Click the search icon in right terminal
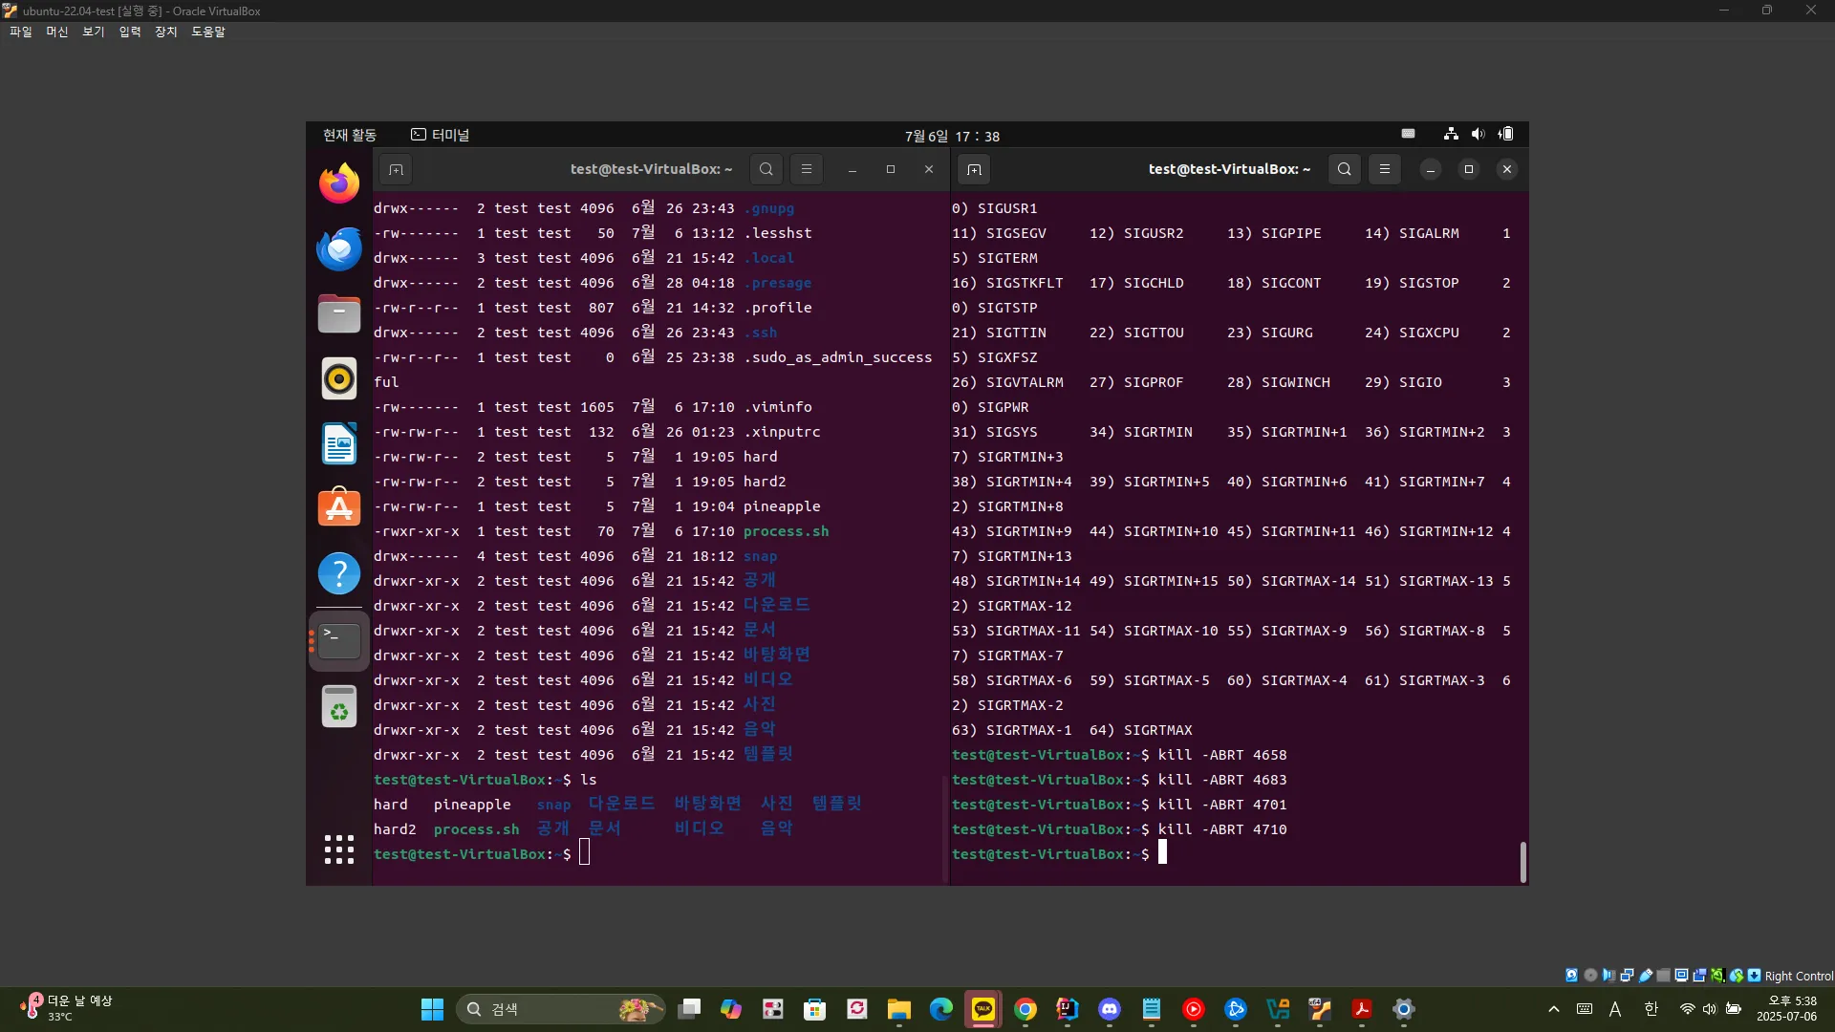1835x1032 pixels. tap(1345, 169)
